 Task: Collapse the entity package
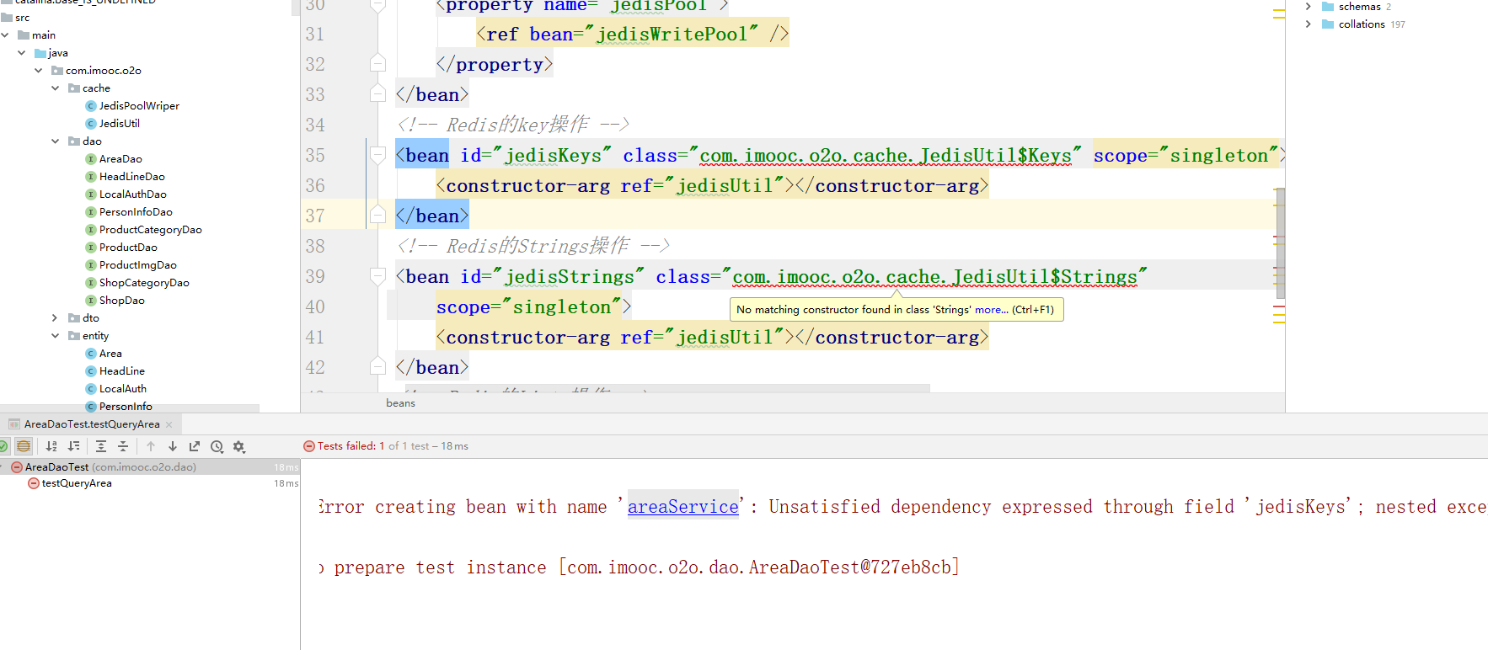click(x=56, y=336)
